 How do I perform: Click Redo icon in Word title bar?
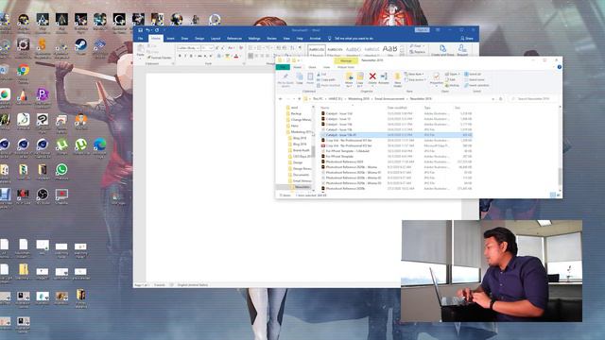tap(157, 29)
